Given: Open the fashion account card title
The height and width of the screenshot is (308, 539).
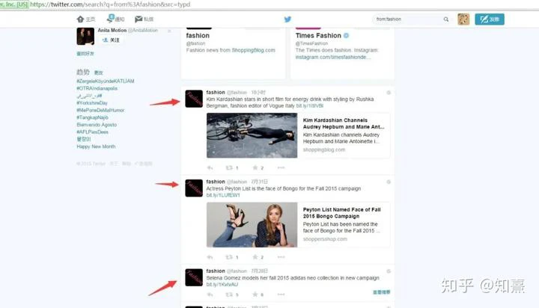Looking at the screenshot, I should (x=198, y=35).
